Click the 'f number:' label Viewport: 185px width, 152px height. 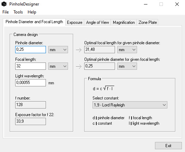[x=23, y=98]
